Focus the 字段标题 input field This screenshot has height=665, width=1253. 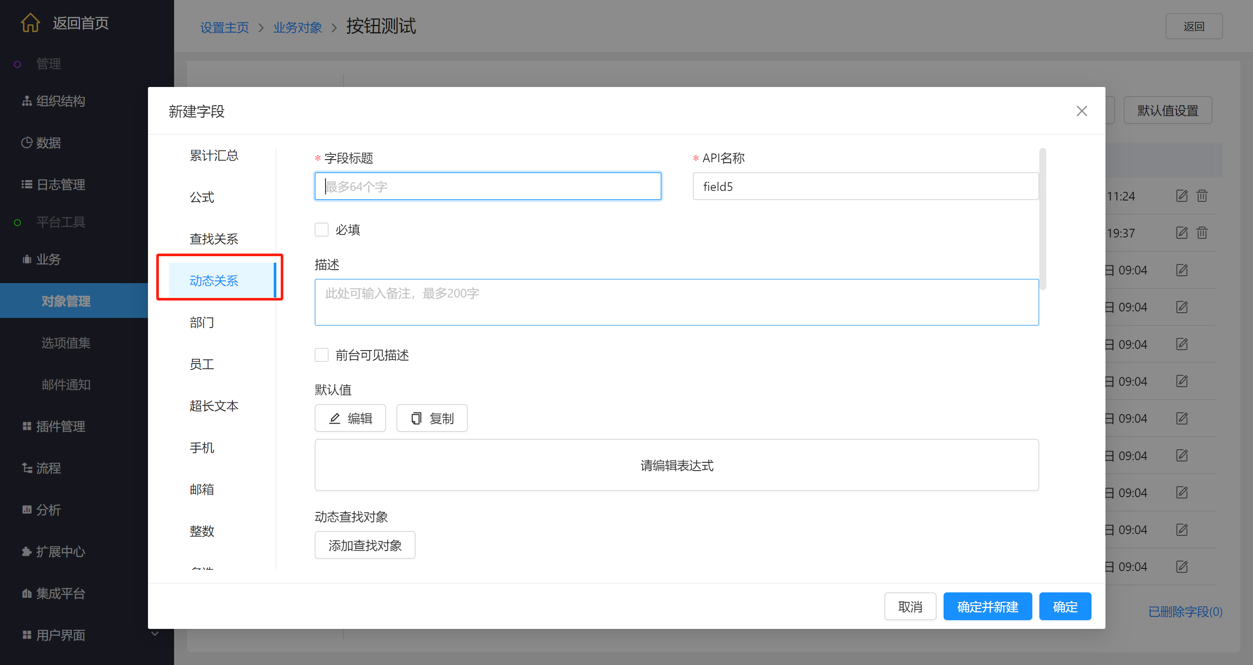(x=487, y=187)
